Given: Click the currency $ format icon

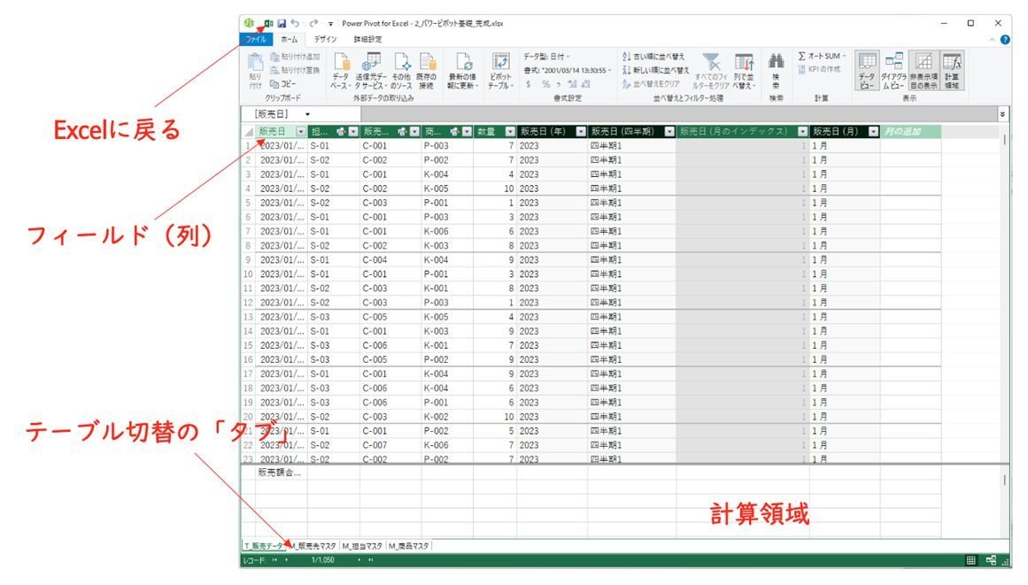Looking at the screenshot, I should click(x=529, y=84).
